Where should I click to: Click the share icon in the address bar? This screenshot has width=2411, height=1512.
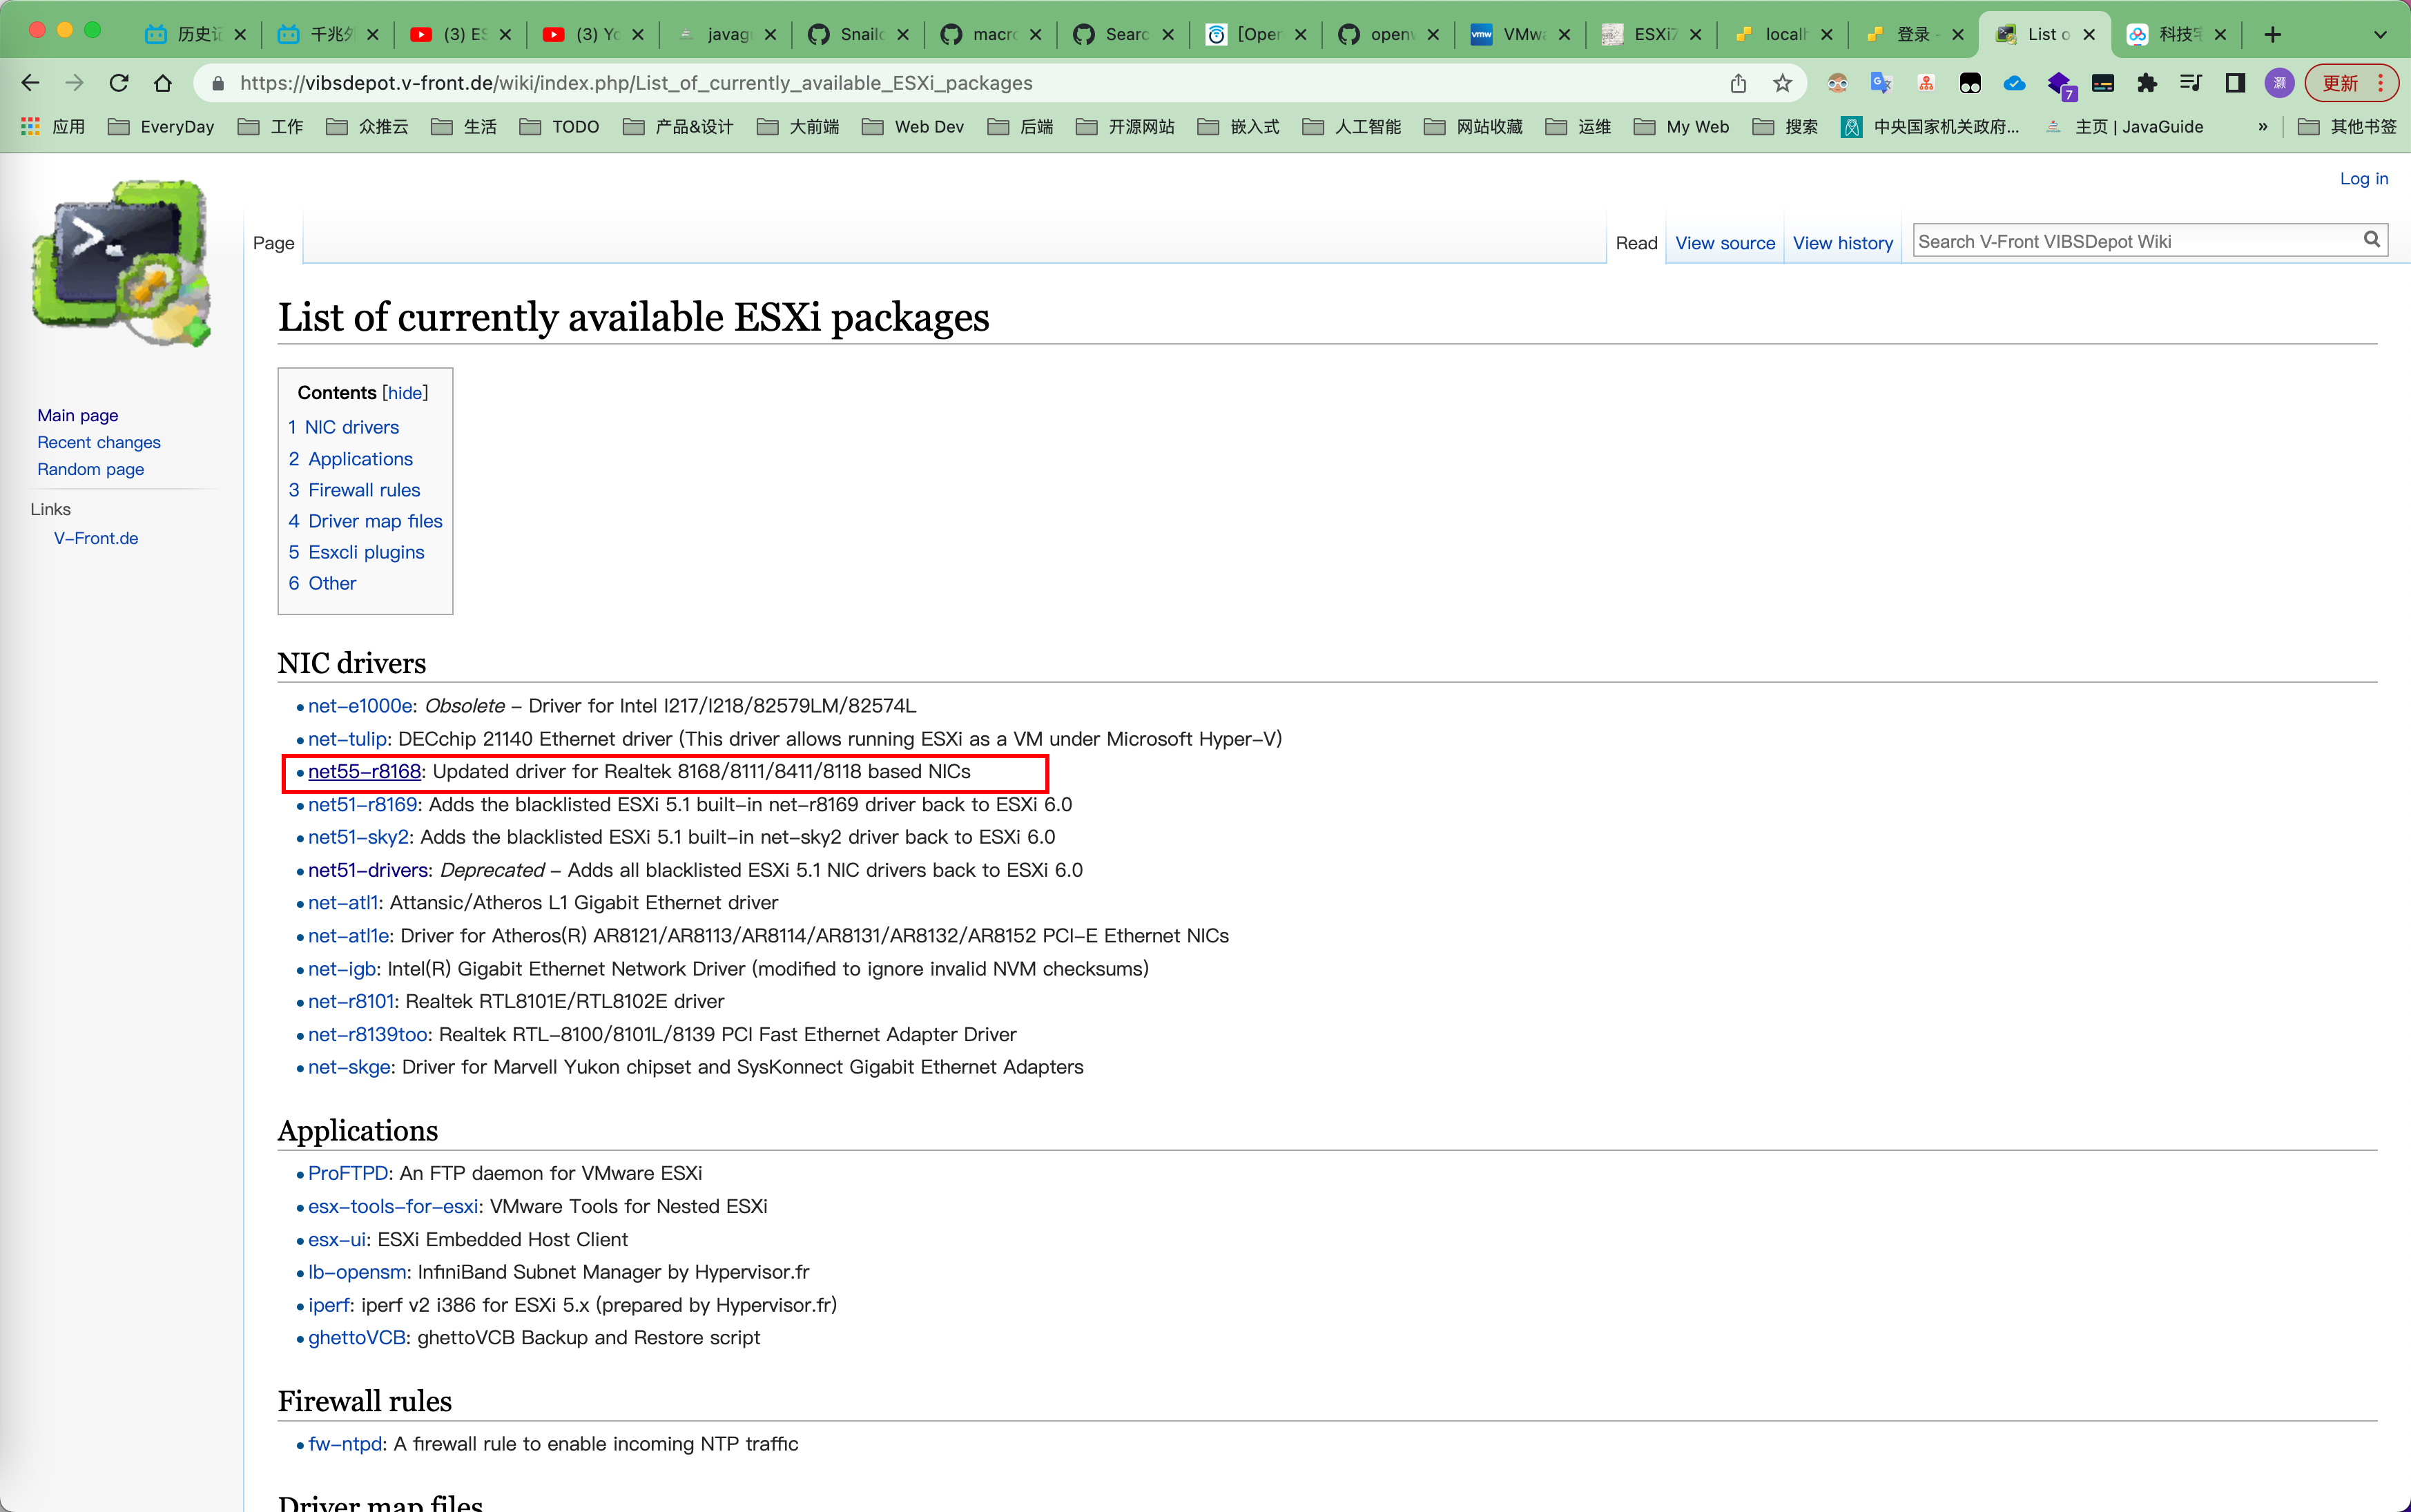click(1738, 83)
